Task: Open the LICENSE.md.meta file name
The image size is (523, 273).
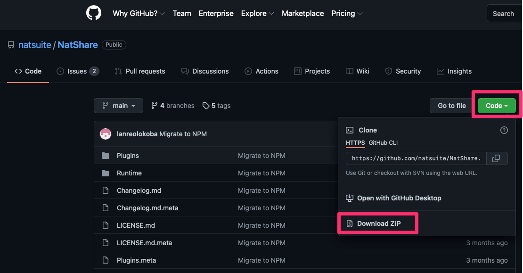Action: (145, 243)
